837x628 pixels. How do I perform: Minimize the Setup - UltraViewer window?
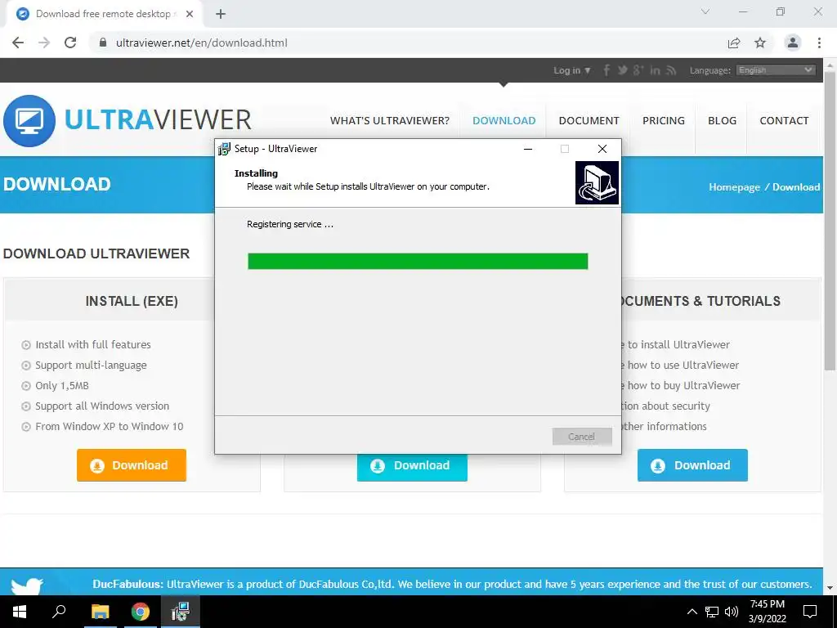click(x=528, y=149)
